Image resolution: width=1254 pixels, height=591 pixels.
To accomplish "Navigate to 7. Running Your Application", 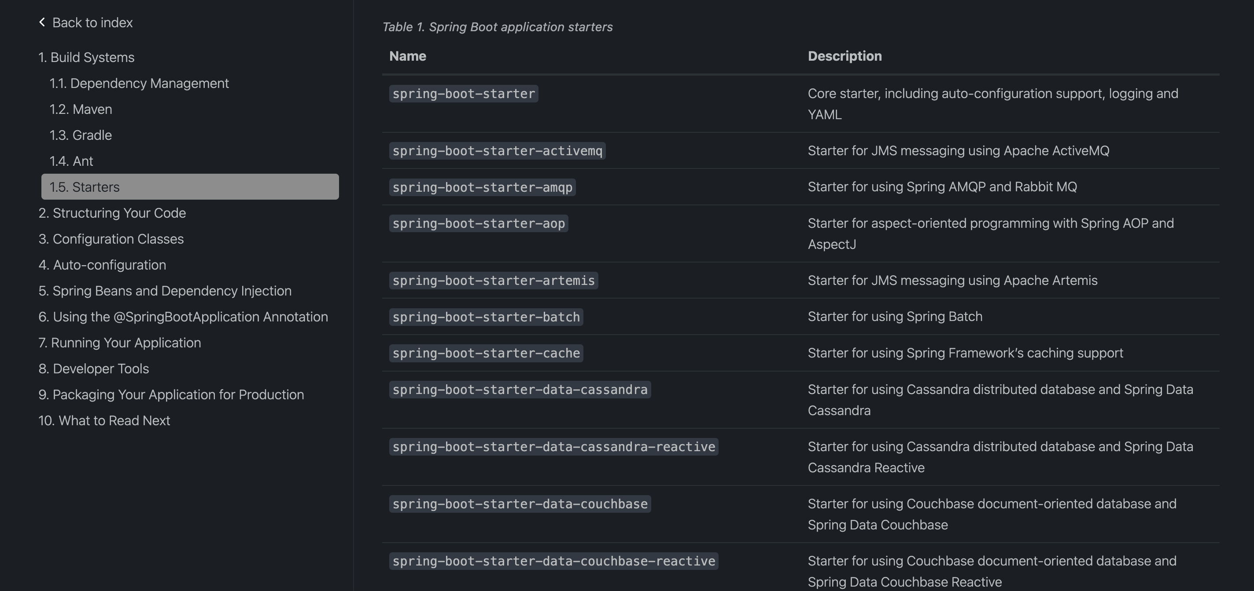I will pos(119,342).
